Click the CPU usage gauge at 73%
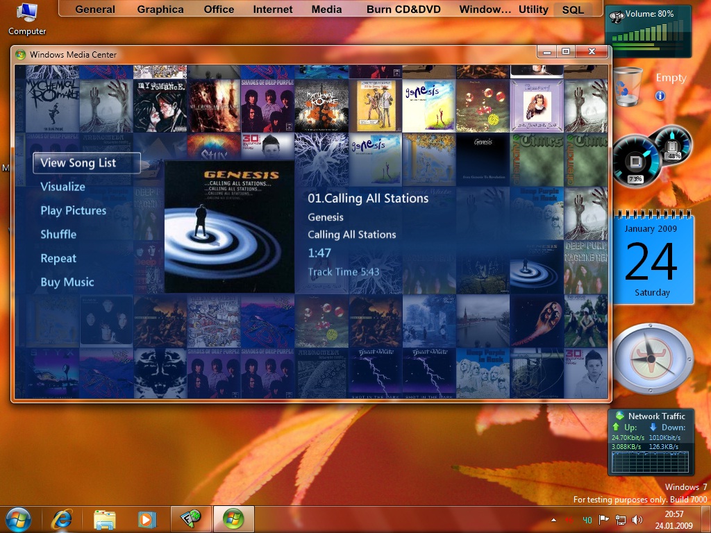Viewport: 711px width, 533px height. [x=635, y=162]
